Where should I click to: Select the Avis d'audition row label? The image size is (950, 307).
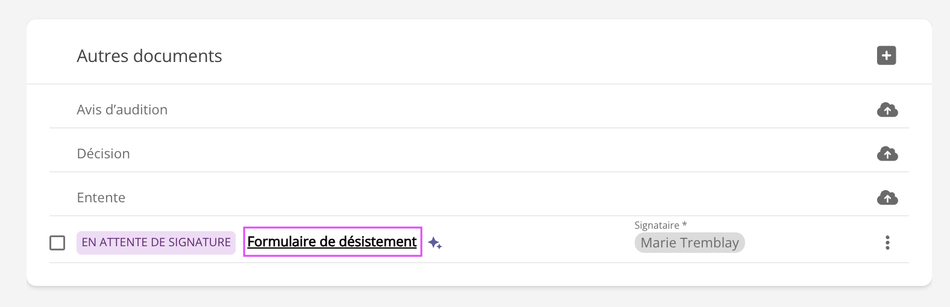pyautogui.click(x=122, y=110)
